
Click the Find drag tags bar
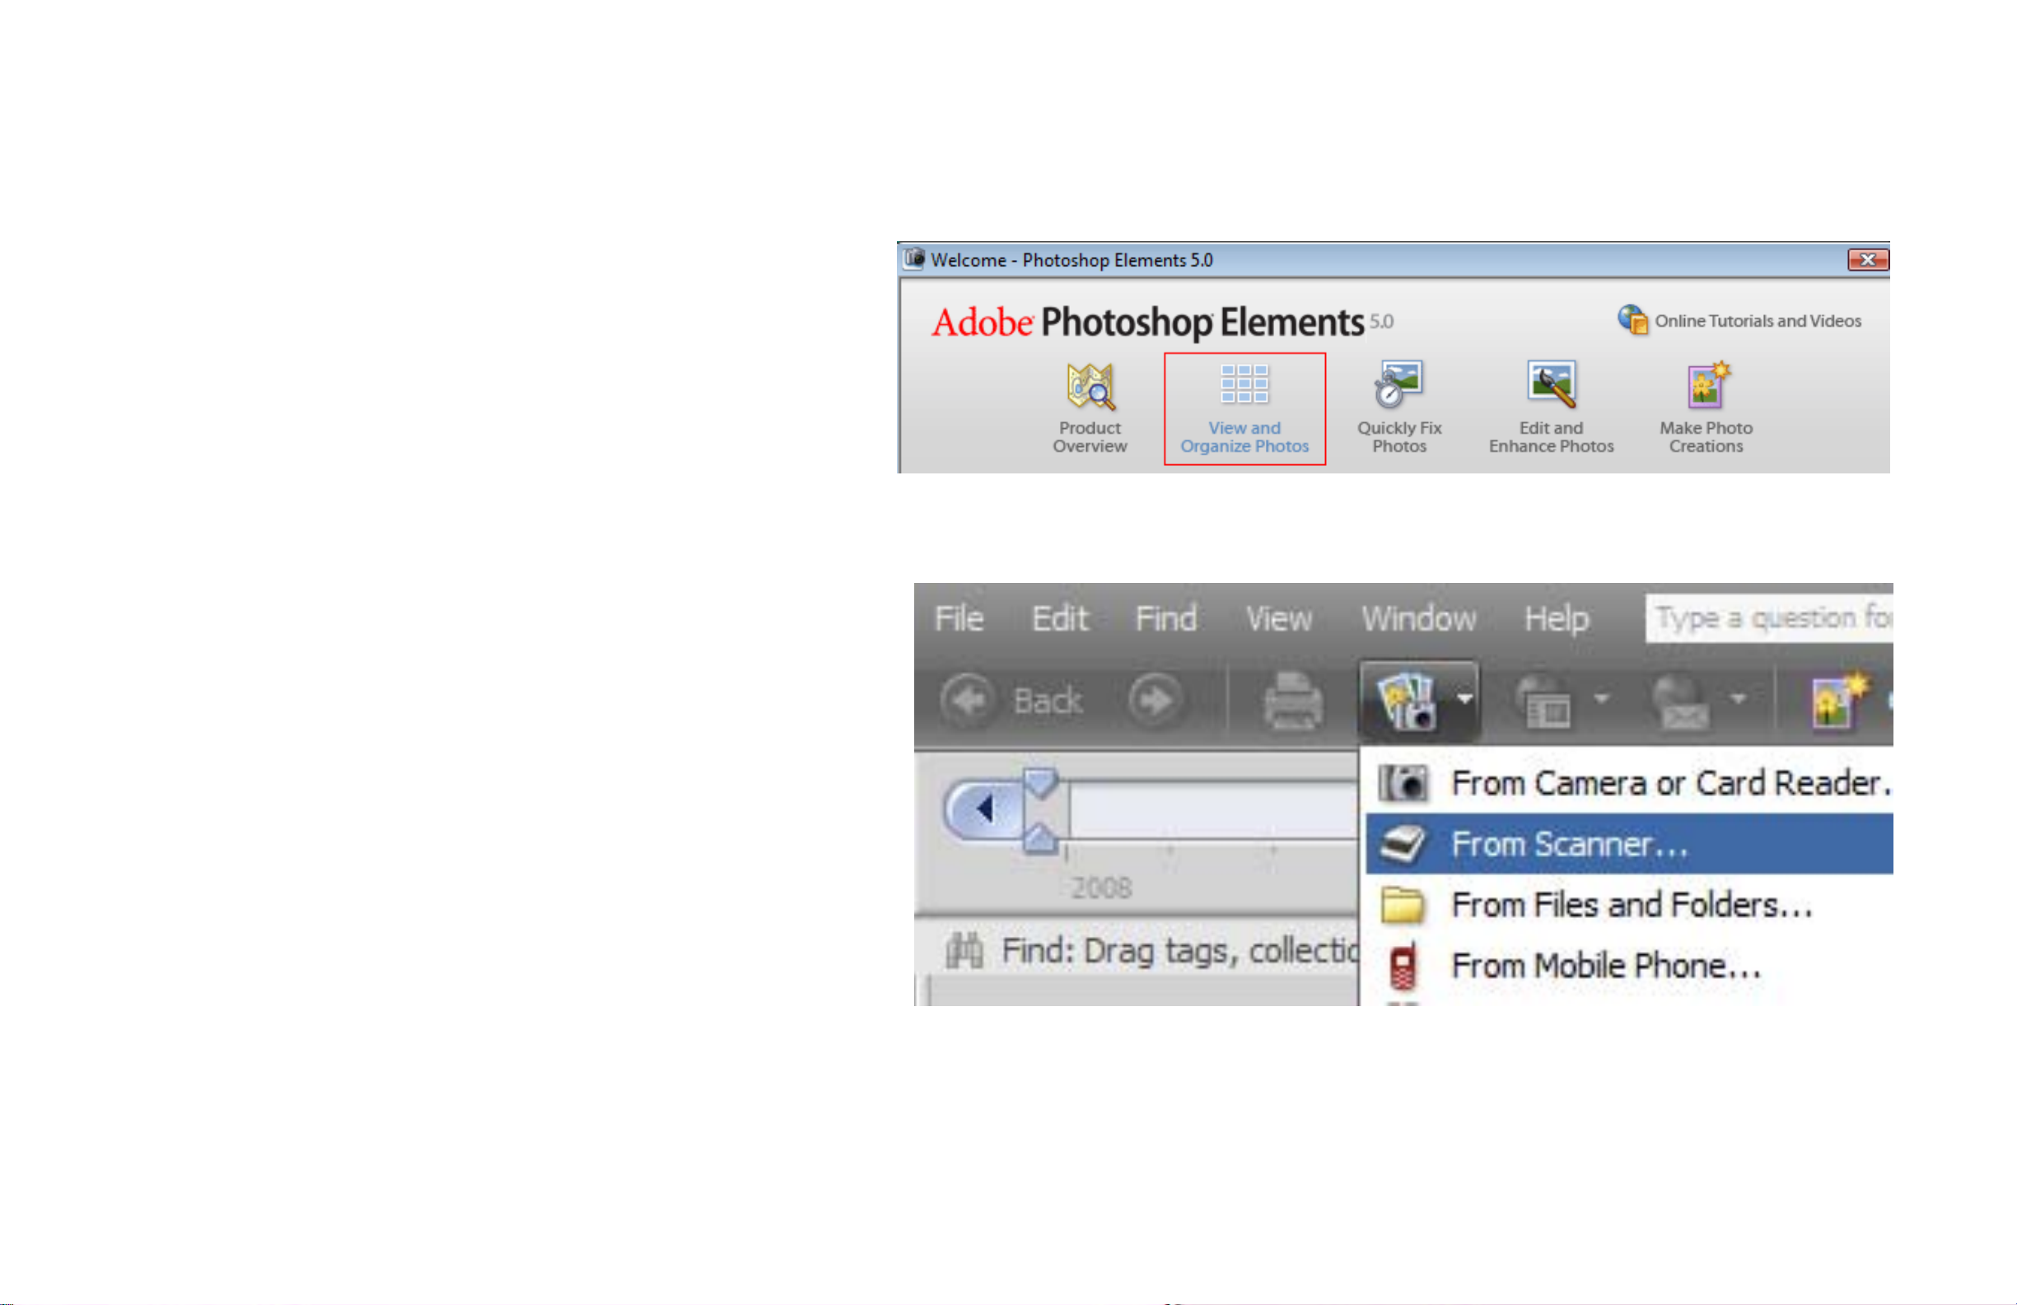1137,951
